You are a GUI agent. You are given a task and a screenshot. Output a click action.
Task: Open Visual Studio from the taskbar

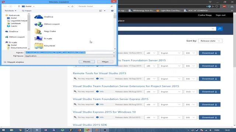click(x=45, y=130)
